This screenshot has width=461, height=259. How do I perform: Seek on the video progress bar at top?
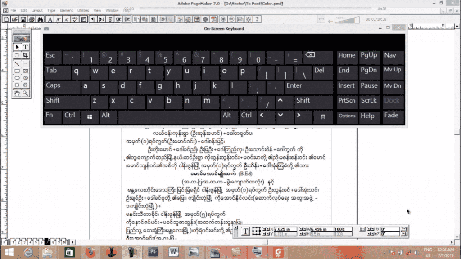(255, 9)
